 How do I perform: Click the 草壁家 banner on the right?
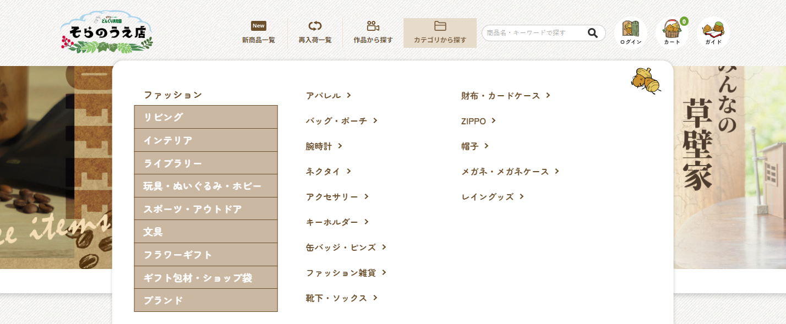tap(730, 167)
